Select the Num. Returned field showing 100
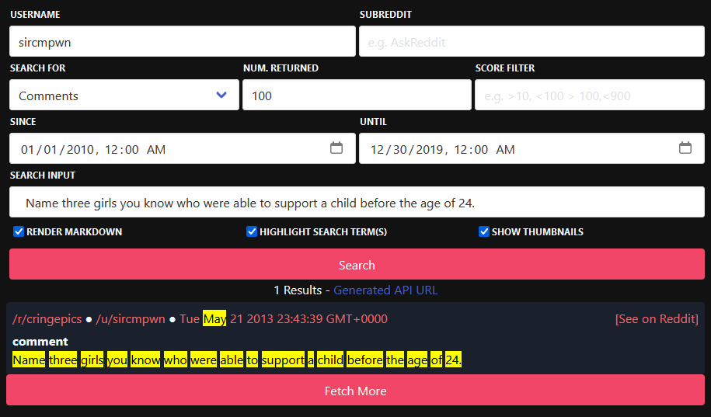This screenshot has width=711, height=417. (x=357, y=95)
